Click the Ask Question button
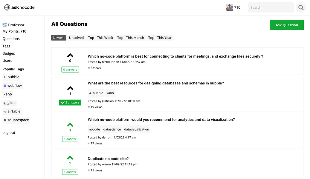The width and height of the screenshot is (310, 179). click(287, 25)
